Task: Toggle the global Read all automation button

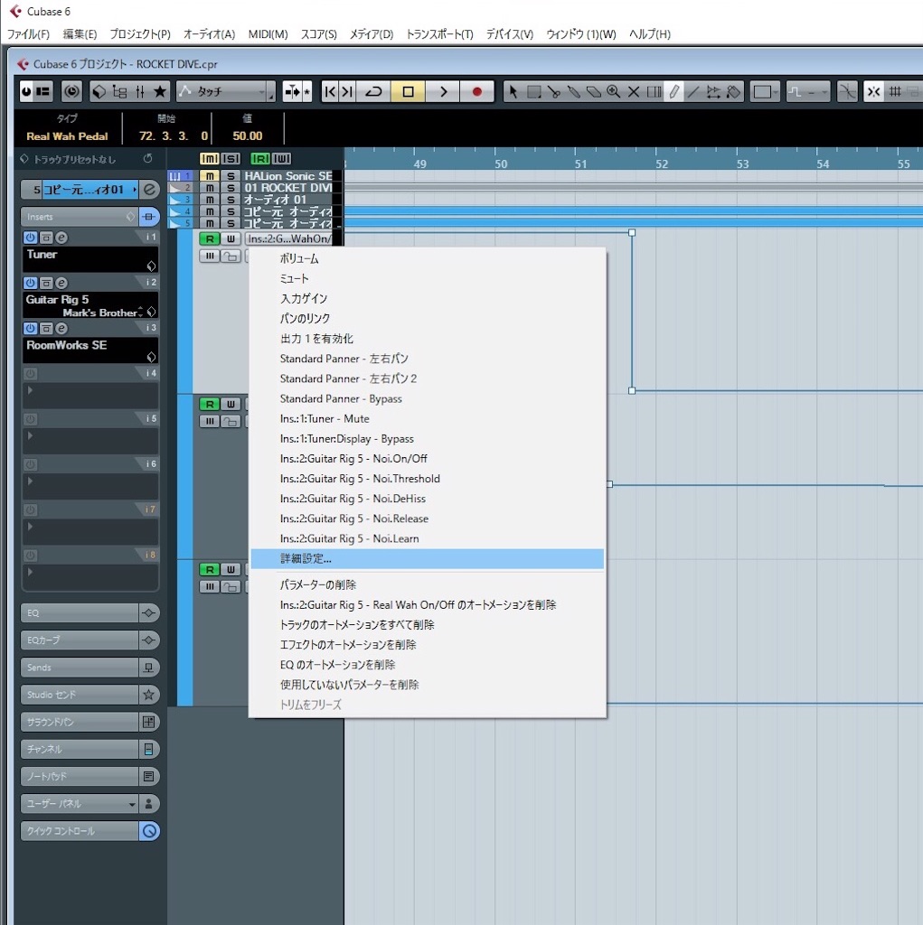Action: click(x=259, y=158)
